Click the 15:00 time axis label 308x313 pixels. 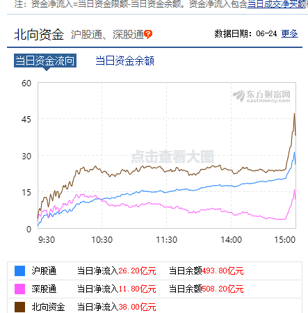(285, 240)
